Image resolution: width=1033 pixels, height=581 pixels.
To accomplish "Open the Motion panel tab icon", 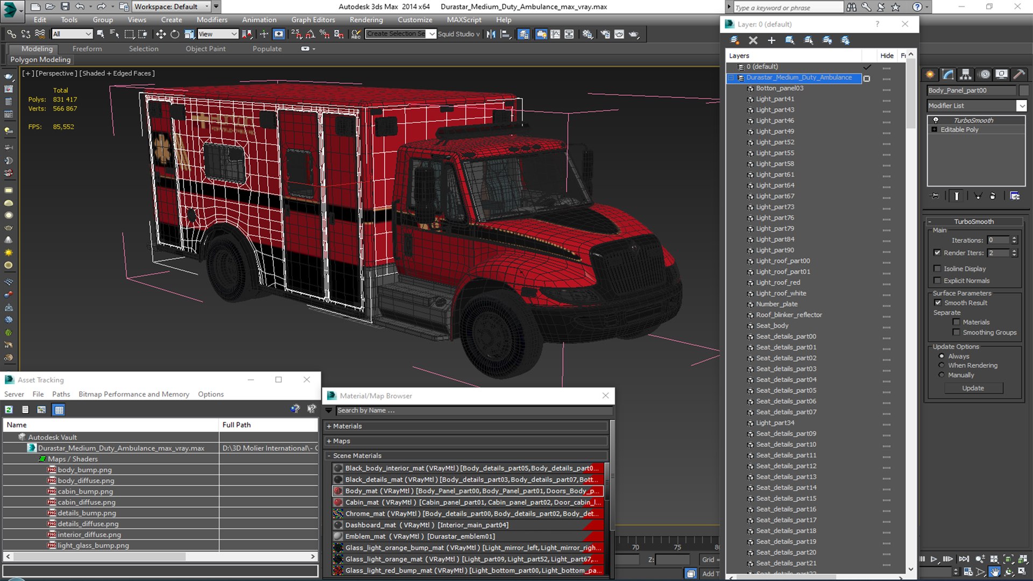I will coord(984,74).
